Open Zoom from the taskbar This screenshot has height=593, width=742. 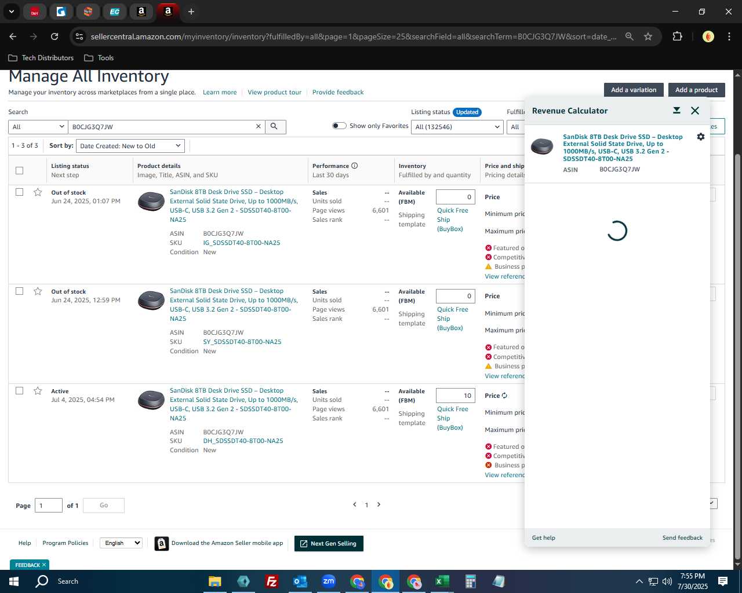pos(329,581)
